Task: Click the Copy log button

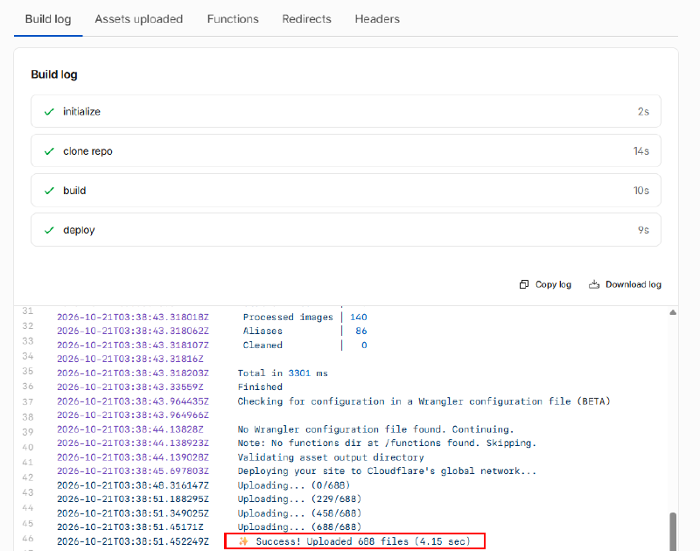Action: pos(545,284)
